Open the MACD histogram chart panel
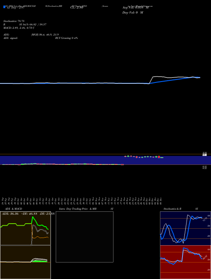The image size is (211, 279). click(25, 262)
